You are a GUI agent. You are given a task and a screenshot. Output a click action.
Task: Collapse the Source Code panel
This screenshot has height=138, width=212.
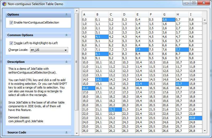pyautogui.click(x=66, y=132)
